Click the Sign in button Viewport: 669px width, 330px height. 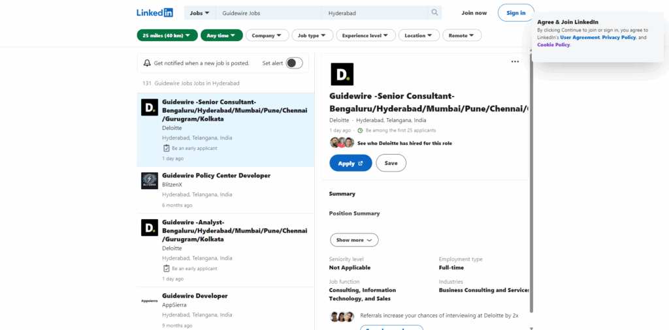point(516,13)
